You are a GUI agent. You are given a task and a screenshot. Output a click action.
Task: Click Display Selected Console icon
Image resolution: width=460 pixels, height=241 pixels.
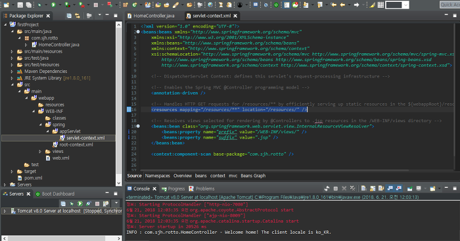419,188
